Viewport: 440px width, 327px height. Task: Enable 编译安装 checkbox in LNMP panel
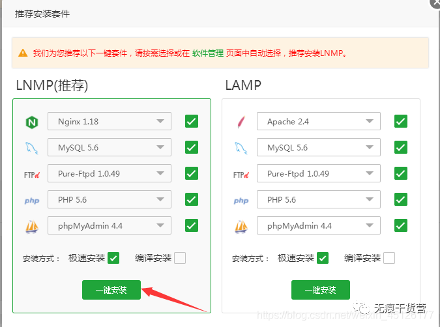(180, 258)
